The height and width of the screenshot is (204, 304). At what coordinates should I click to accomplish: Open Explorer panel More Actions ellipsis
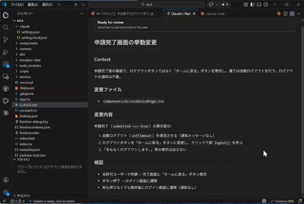(82, 14)
